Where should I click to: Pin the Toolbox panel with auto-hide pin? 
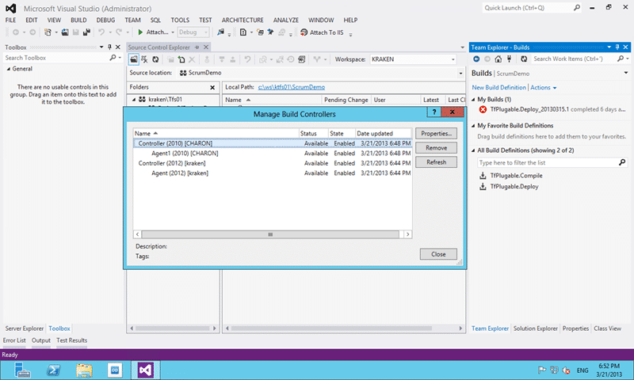pyautogui.click(x=109, y=47)
